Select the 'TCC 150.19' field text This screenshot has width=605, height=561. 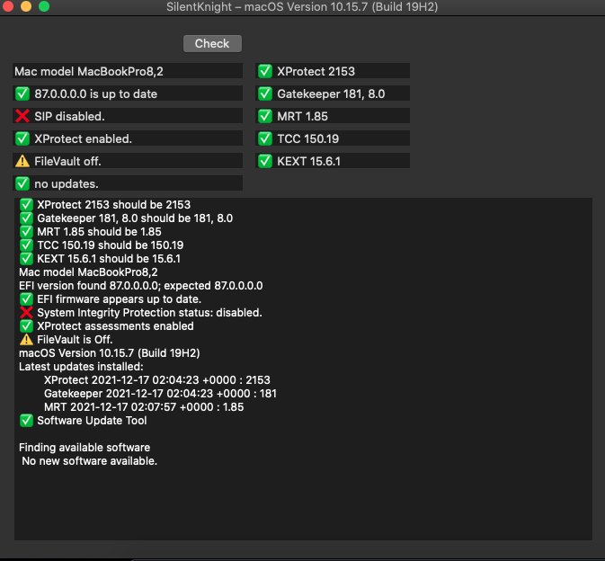point(308,138)
